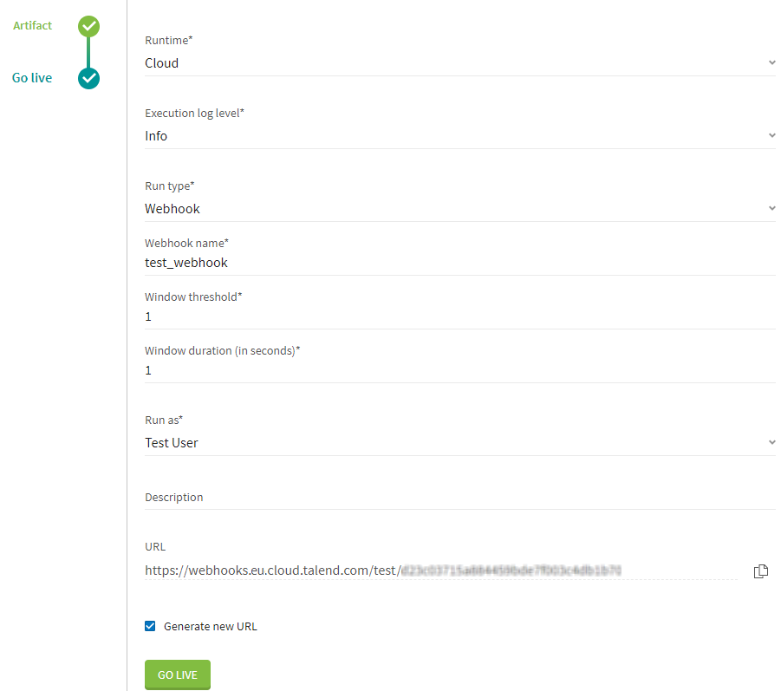This screenshot has height=691, width=781.
Task: Click the Generate new URL label
Action: pyautogui.click(x=211, y=626)
